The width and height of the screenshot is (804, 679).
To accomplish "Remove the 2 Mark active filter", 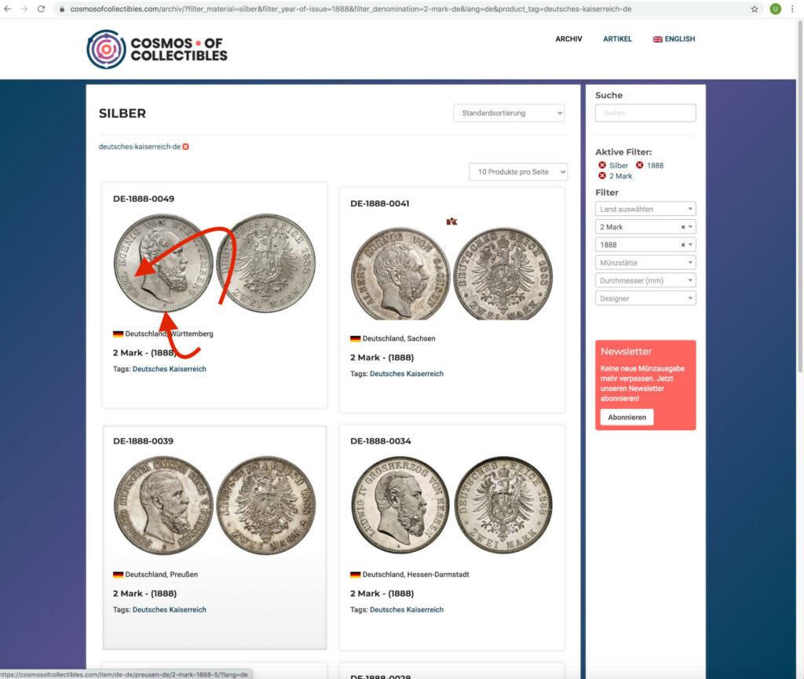I will [x=601, y=176].
